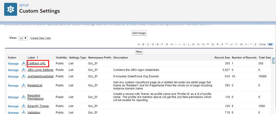
Task: Click Manage for Sinergify Trigger
Action: click(13, 106)
